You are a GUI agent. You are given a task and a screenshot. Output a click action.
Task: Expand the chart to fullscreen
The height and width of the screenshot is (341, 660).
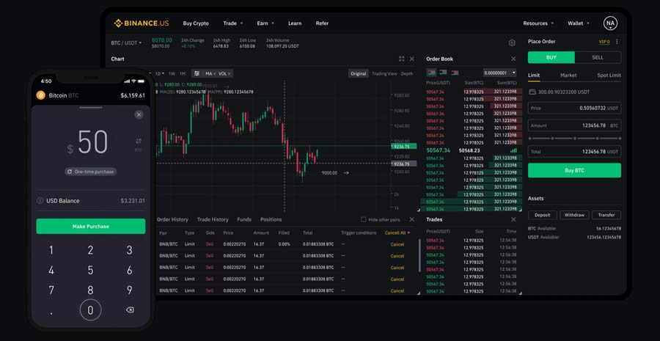click(x=402, y=59)
